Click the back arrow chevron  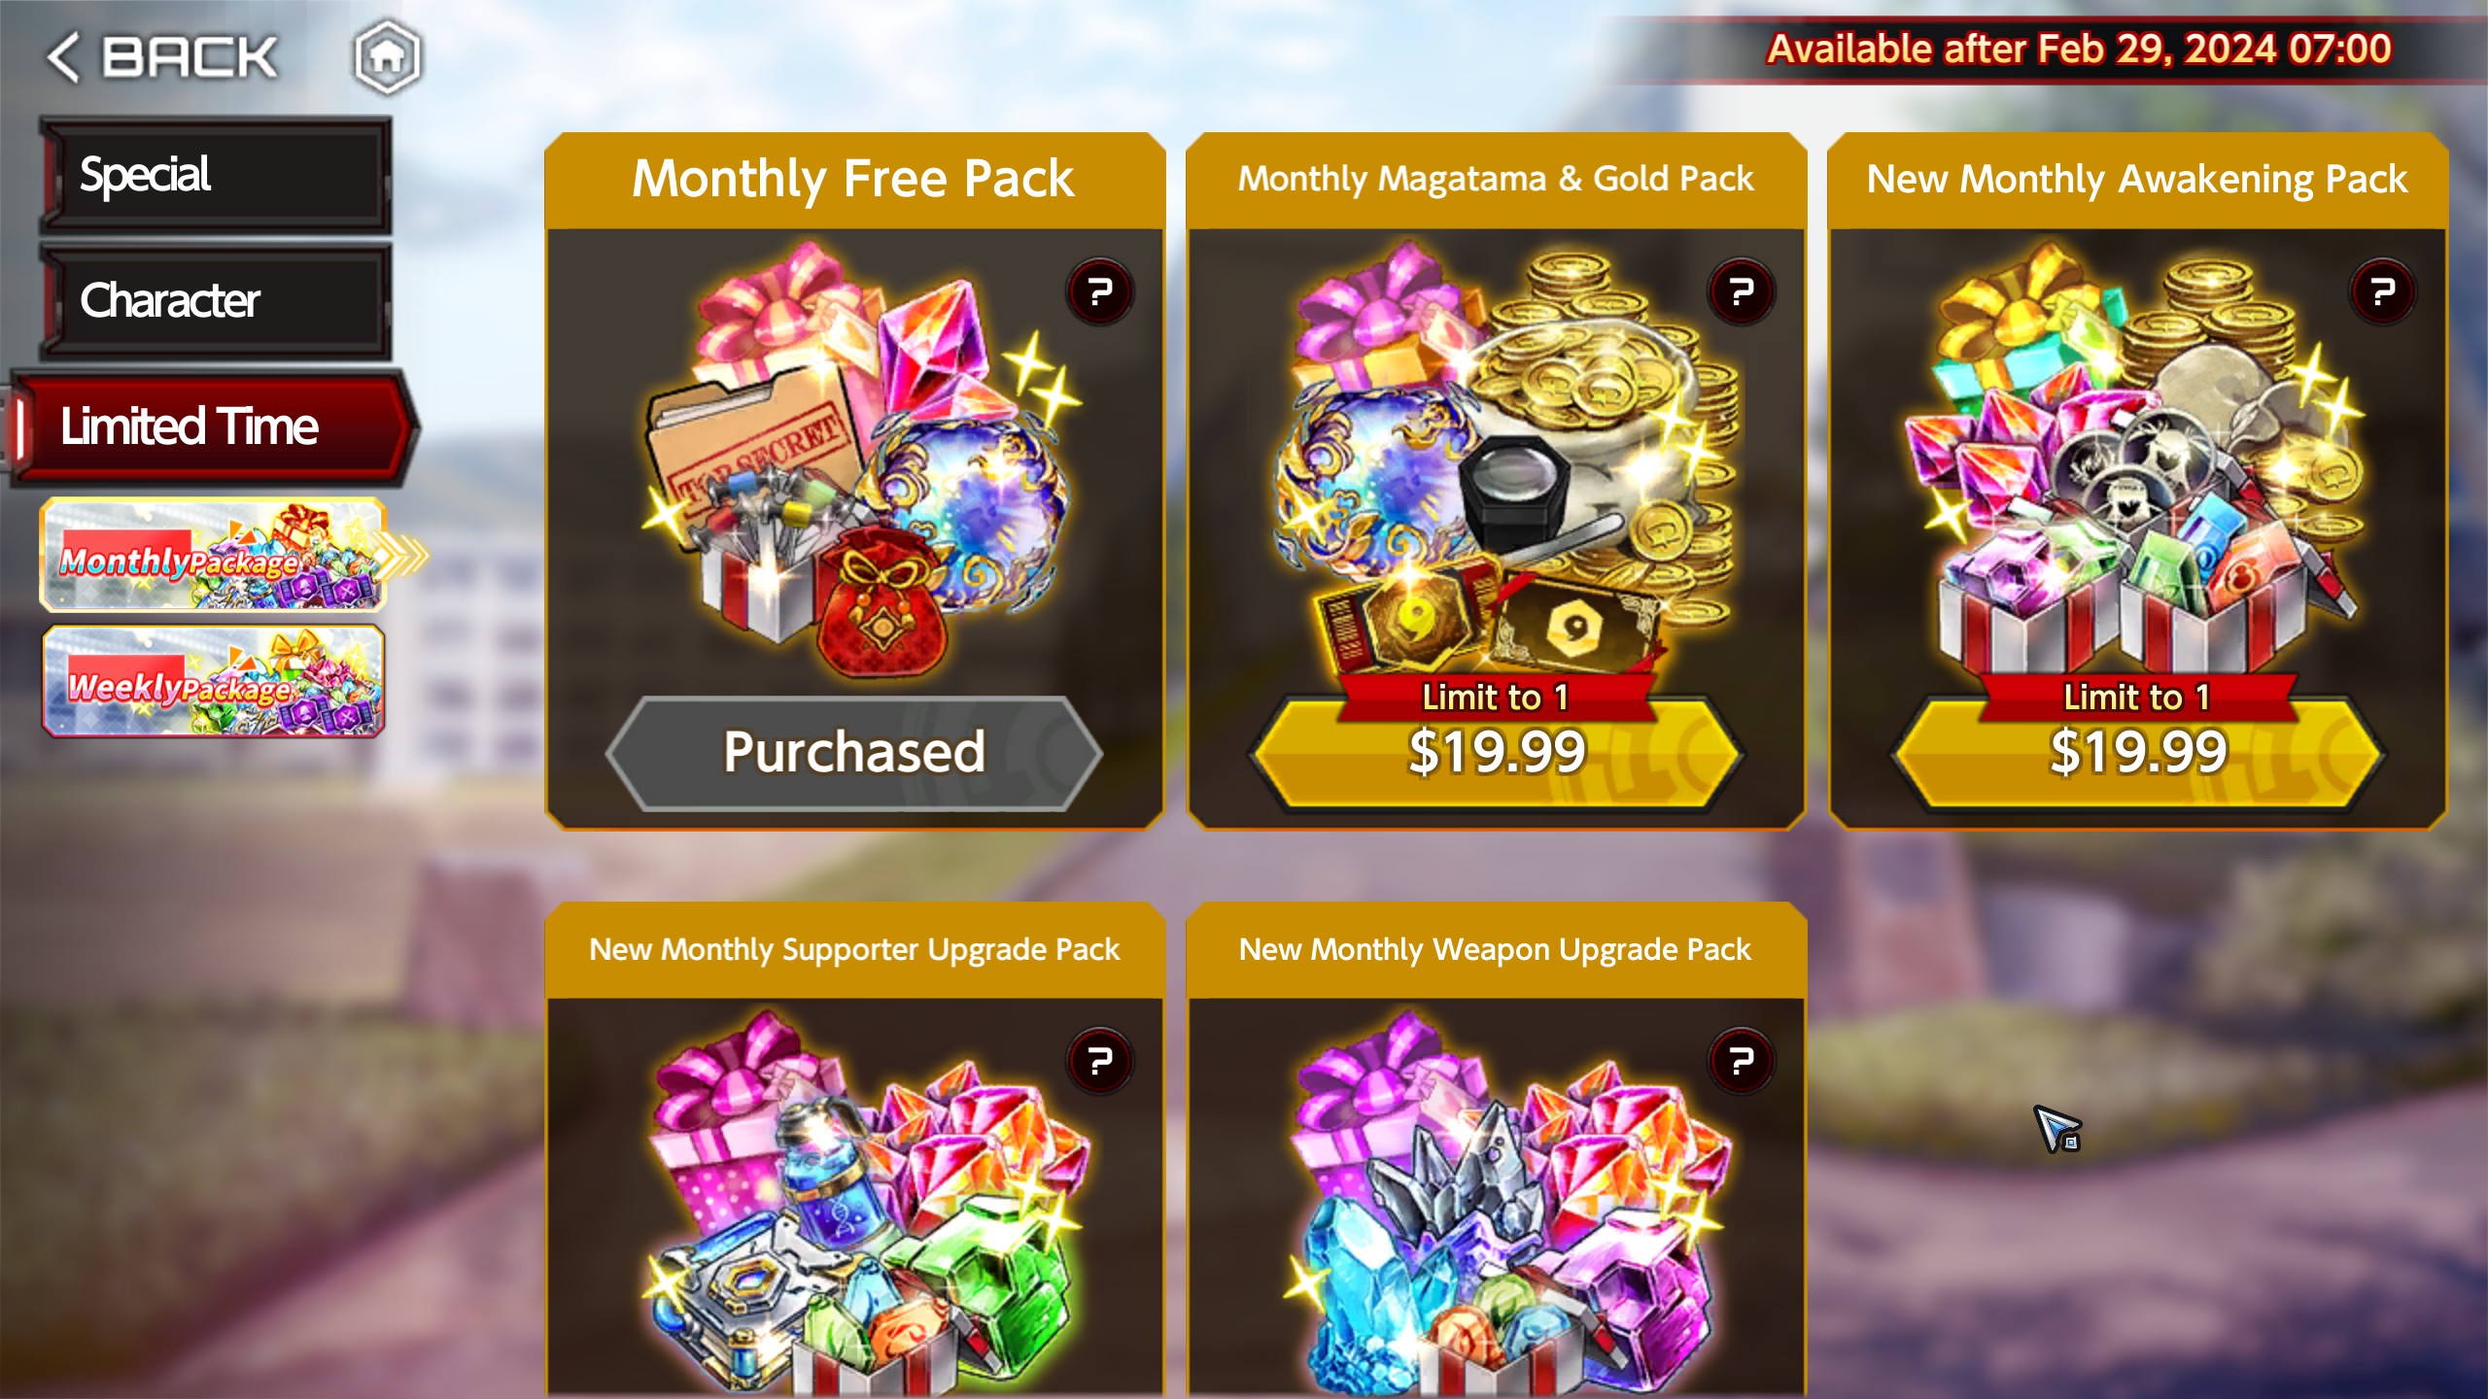point(63,57)
